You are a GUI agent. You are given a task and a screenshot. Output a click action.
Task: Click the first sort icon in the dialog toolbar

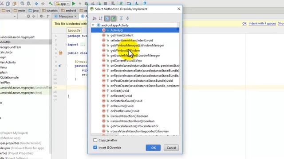click(95, 18)
